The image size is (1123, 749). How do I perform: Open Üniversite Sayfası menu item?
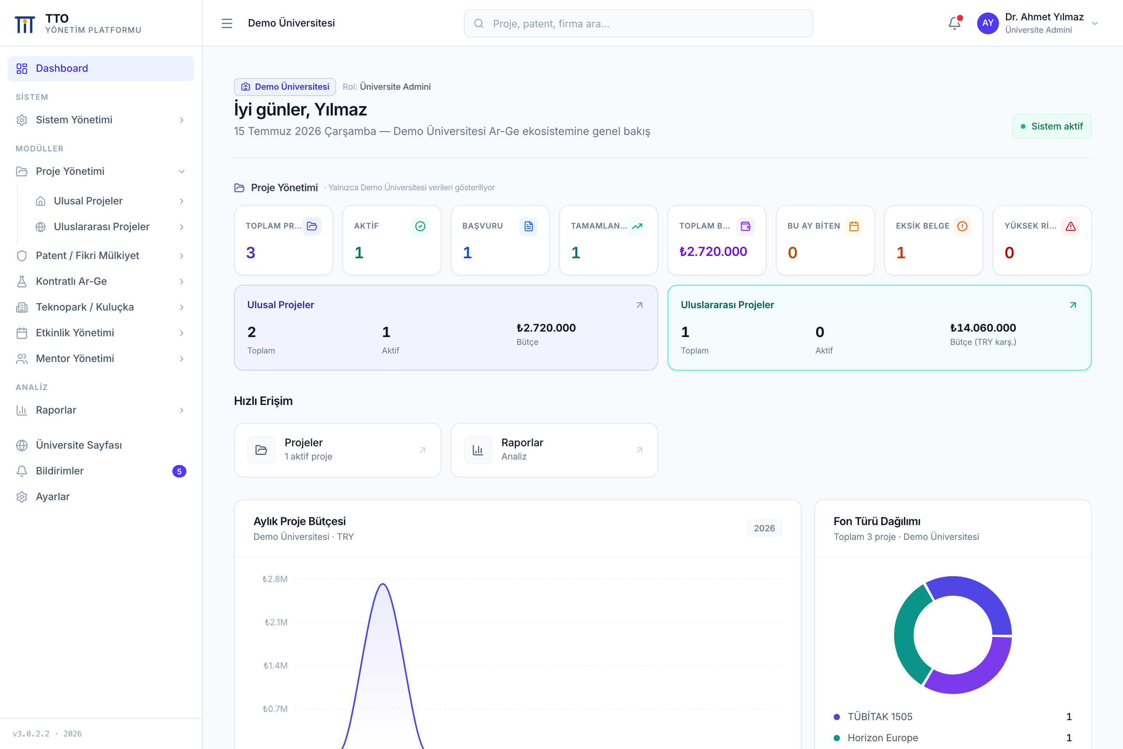tap(101, 445)
